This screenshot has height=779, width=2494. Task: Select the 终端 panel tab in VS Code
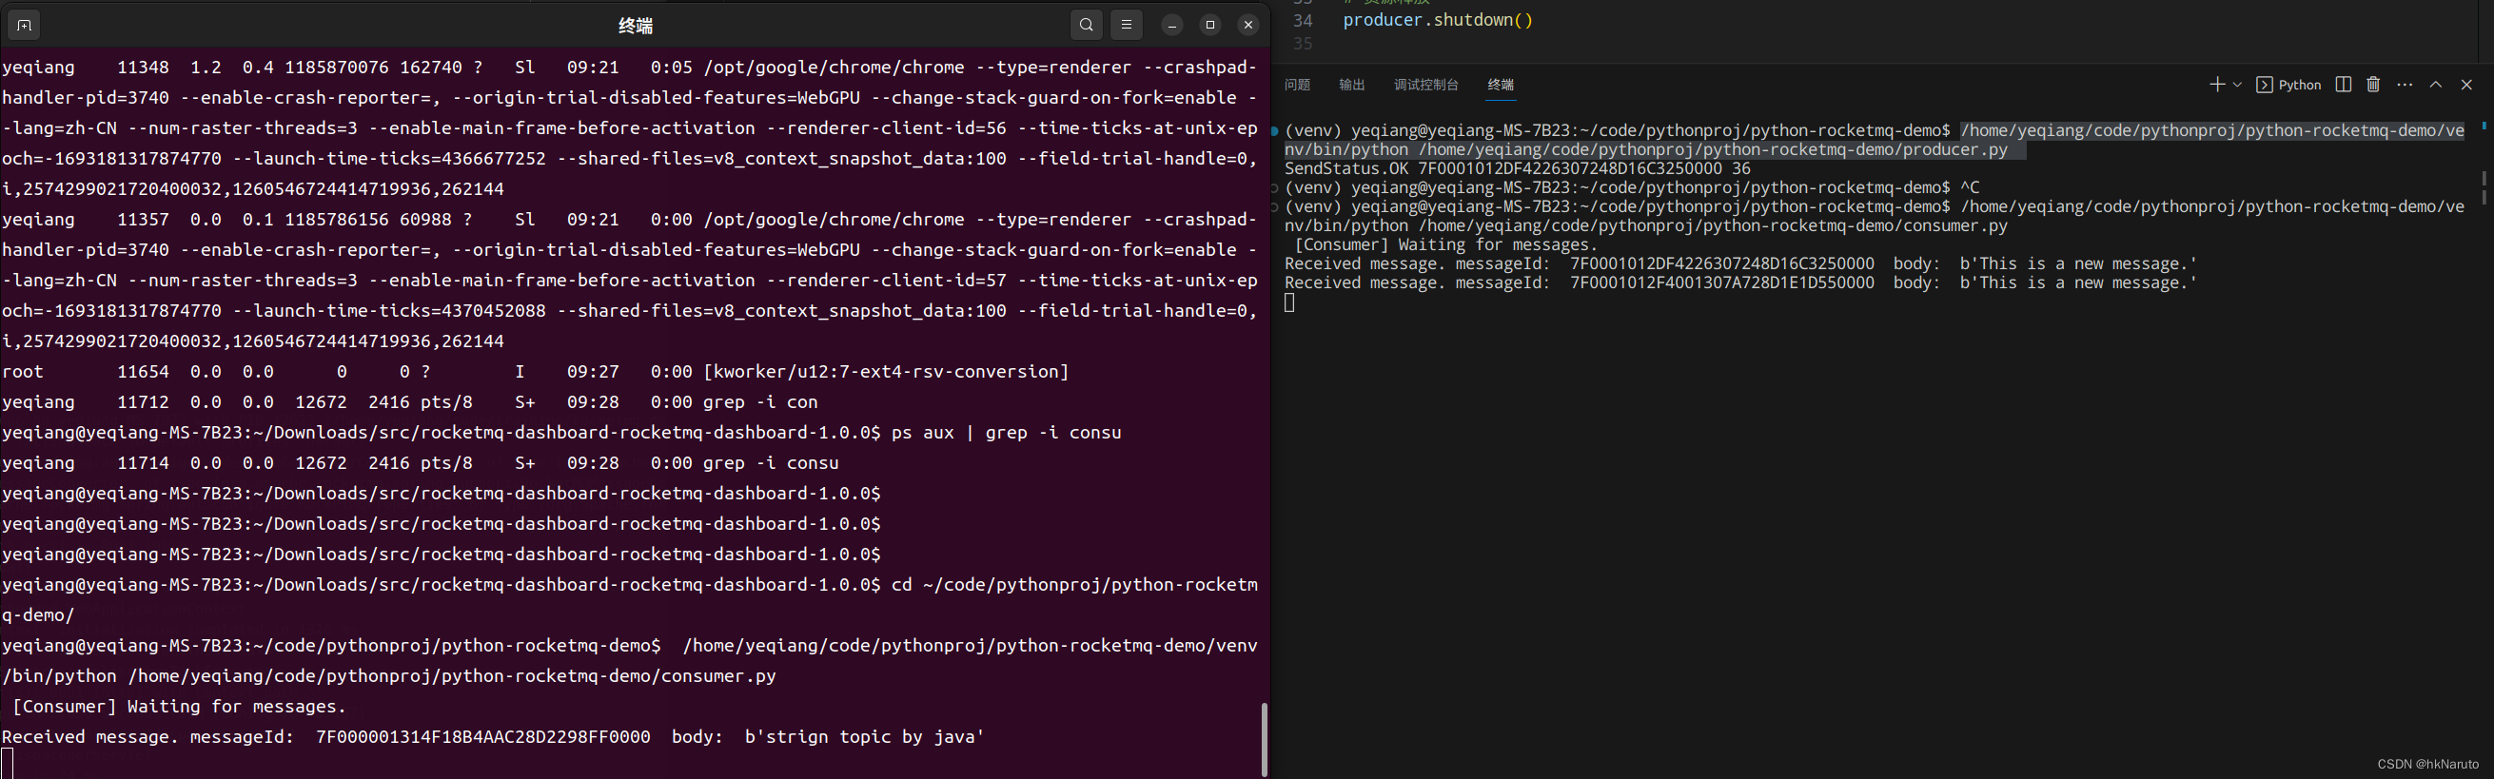coord(1500,85)
